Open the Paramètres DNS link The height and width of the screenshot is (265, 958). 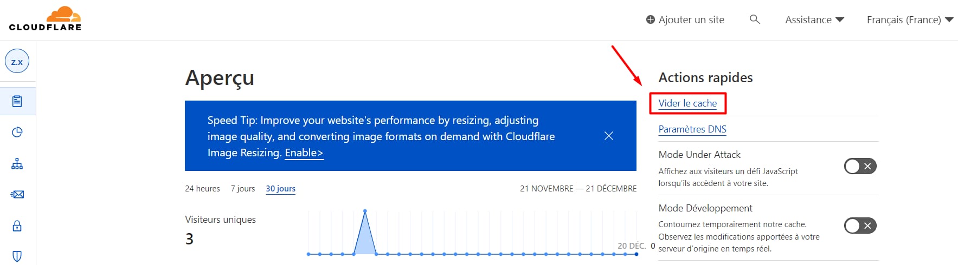[x=692, y=129]
